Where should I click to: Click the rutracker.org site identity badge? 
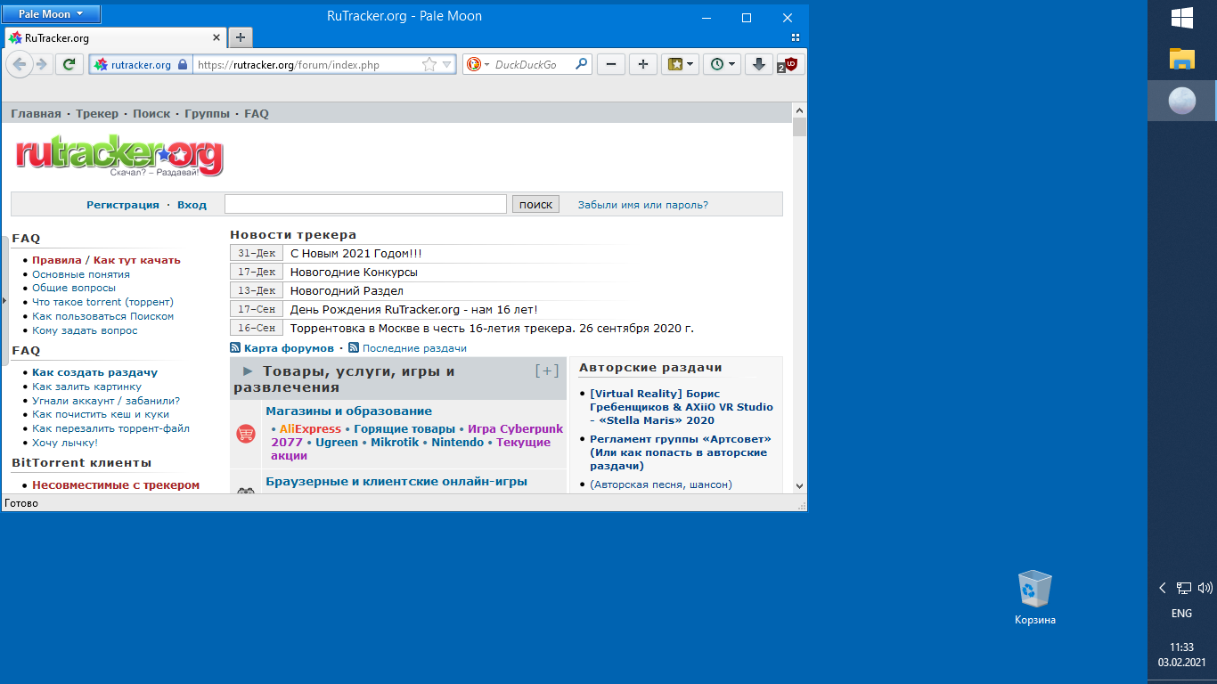(x=141, y=65)
